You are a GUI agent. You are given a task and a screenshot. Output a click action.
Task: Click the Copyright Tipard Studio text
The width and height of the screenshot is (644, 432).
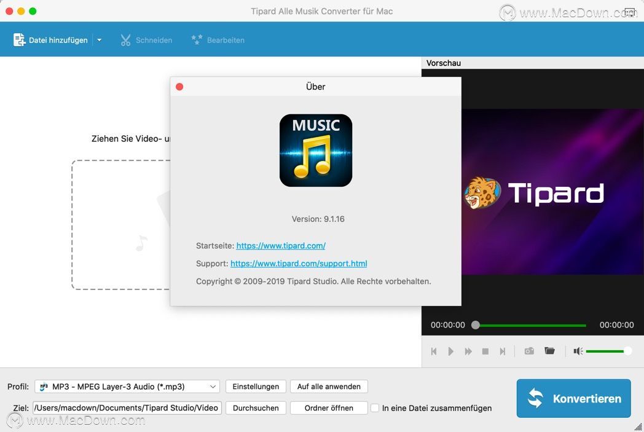tap(313, 281)
